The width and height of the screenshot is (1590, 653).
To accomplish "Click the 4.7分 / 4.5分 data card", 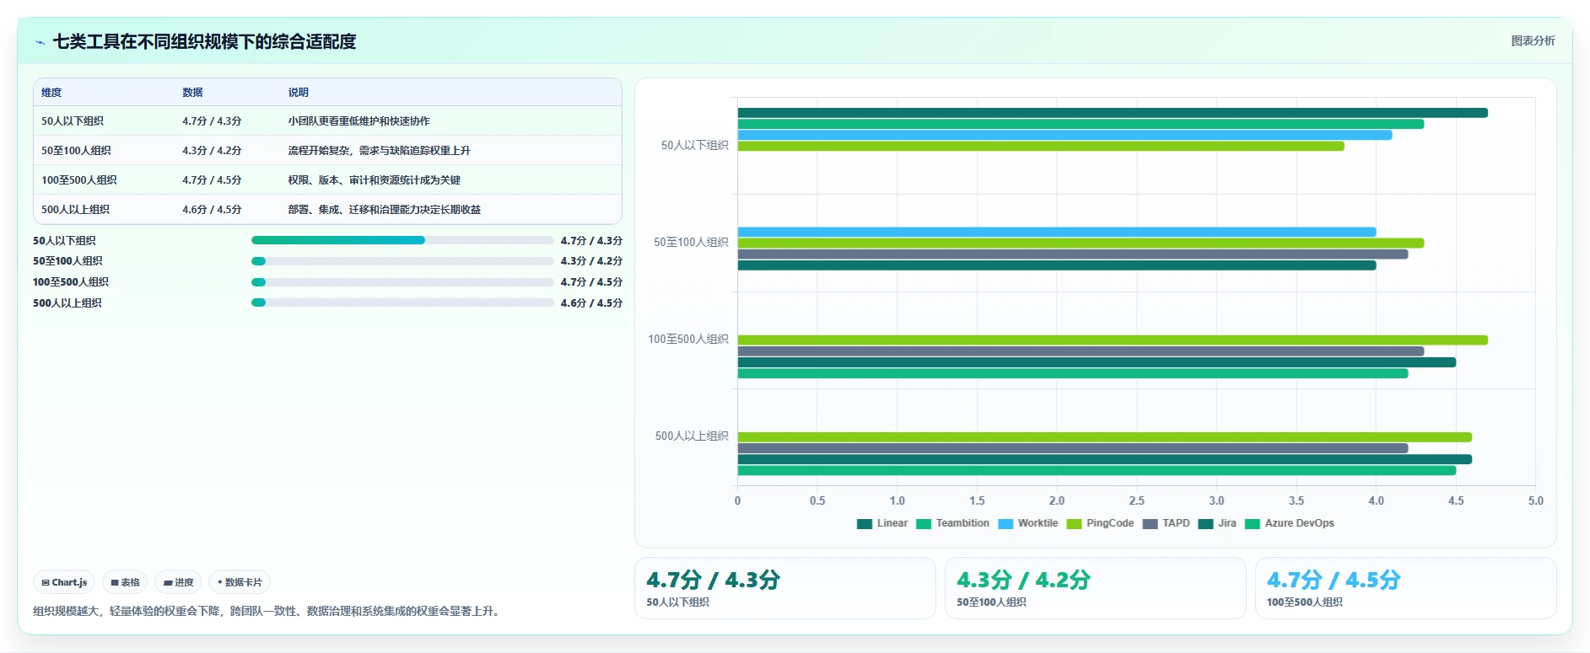I will tap(1405, 588).
